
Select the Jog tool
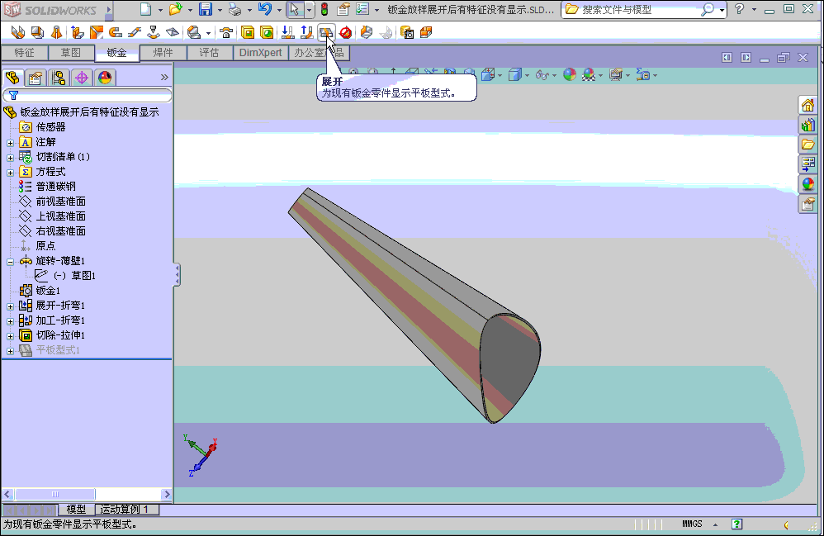point(135,32)
